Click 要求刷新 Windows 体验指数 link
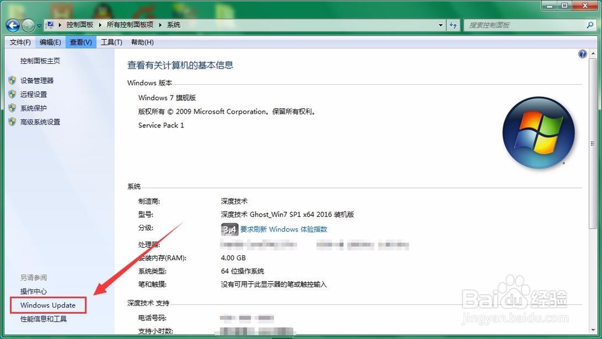 point(284,230)
